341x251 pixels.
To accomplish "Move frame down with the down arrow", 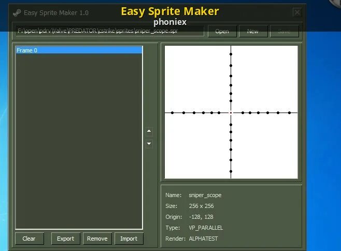I will (x=149, y=144).
